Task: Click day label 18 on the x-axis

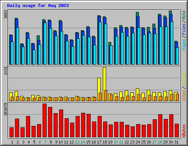Action: click(105, 142)
